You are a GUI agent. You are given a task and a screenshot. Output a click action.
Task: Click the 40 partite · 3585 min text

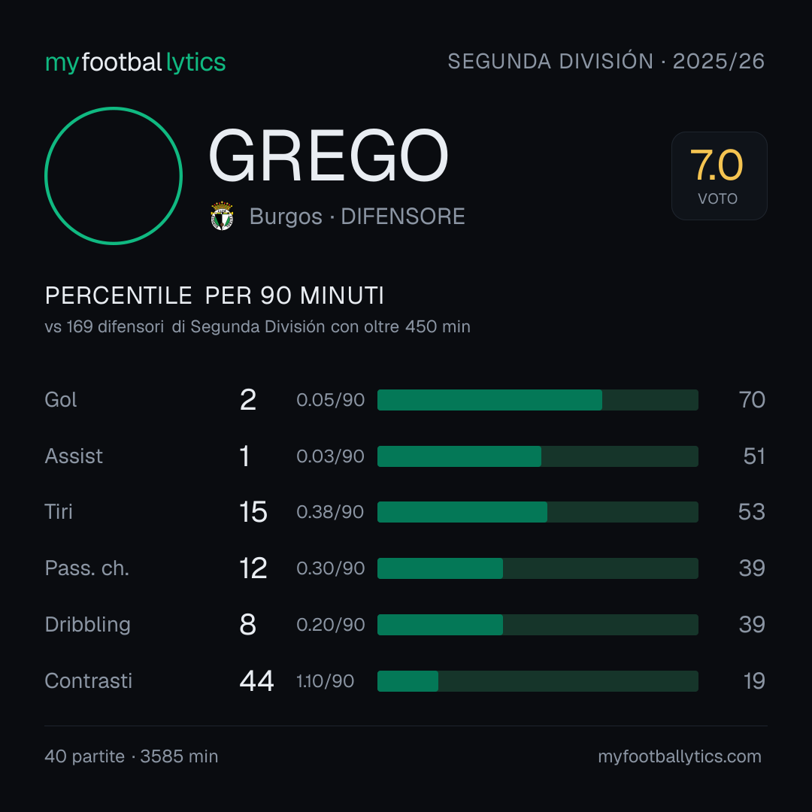(x=132, y=756)
